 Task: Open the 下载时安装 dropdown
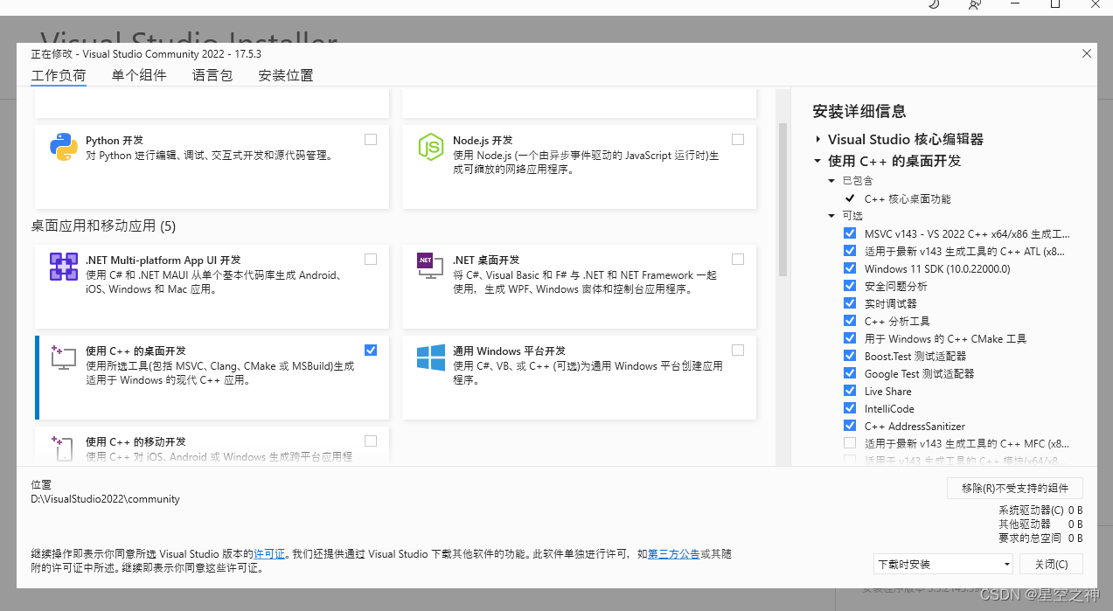pyautogui.click(x=943, y=564)
